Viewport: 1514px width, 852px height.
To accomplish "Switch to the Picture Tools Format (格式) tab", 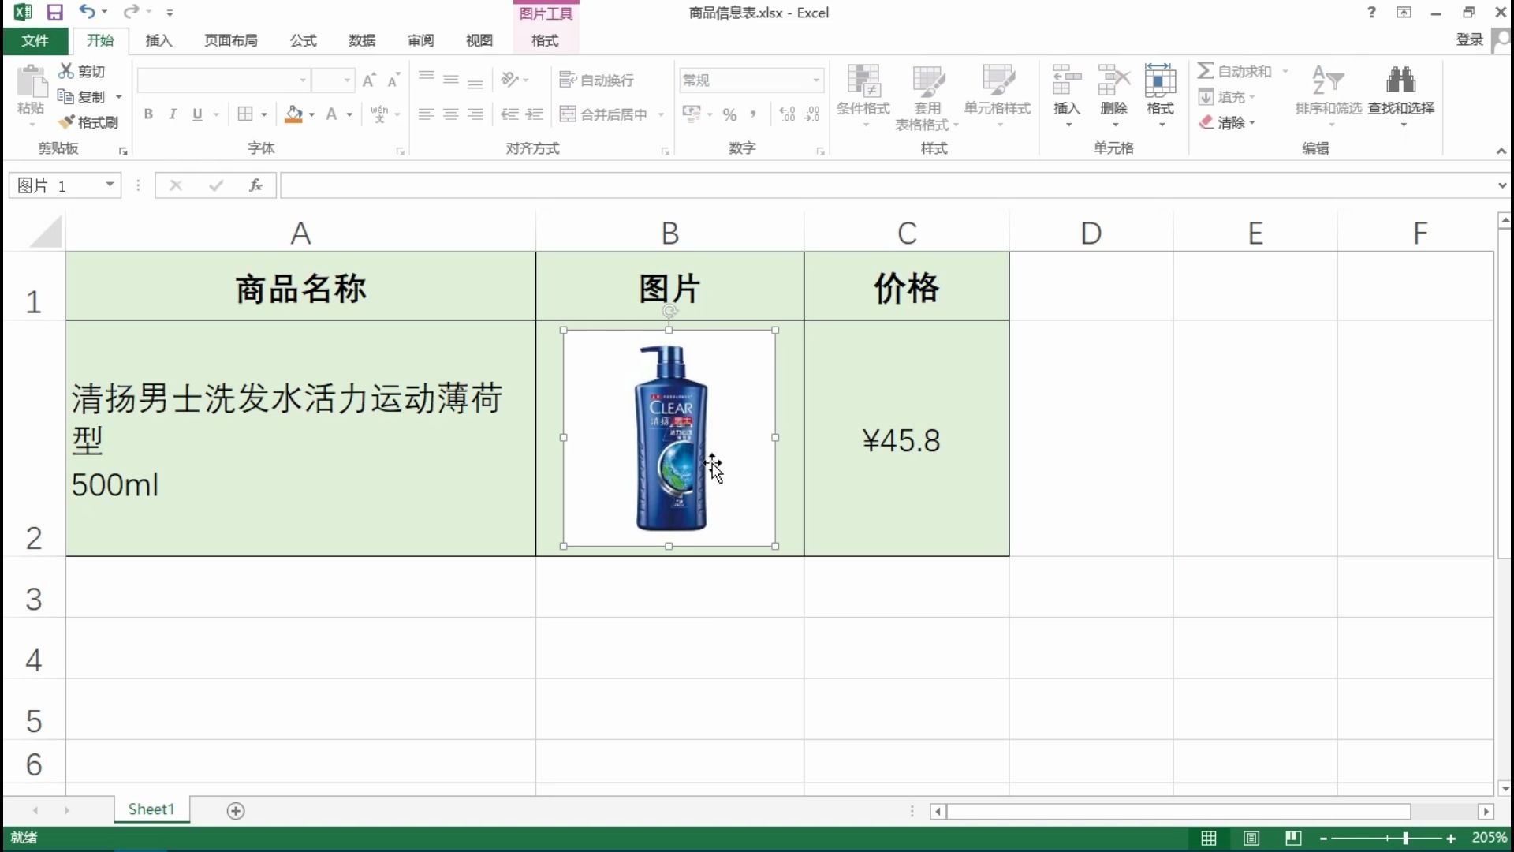I will click(x=545, y=40).
